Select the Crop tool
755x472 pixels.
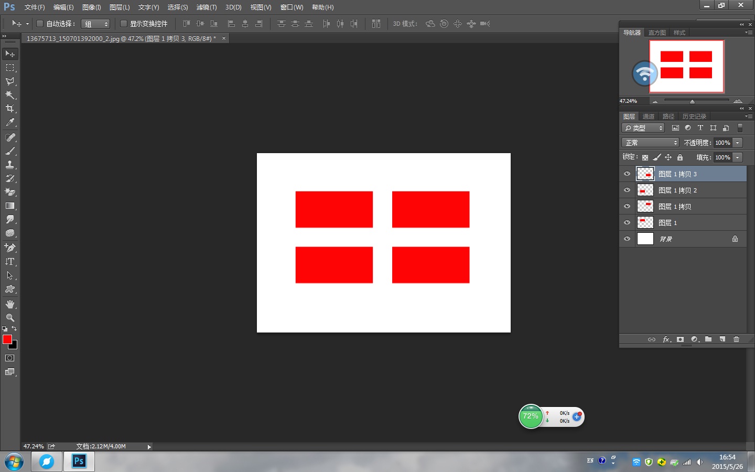[x=10, y=109]
